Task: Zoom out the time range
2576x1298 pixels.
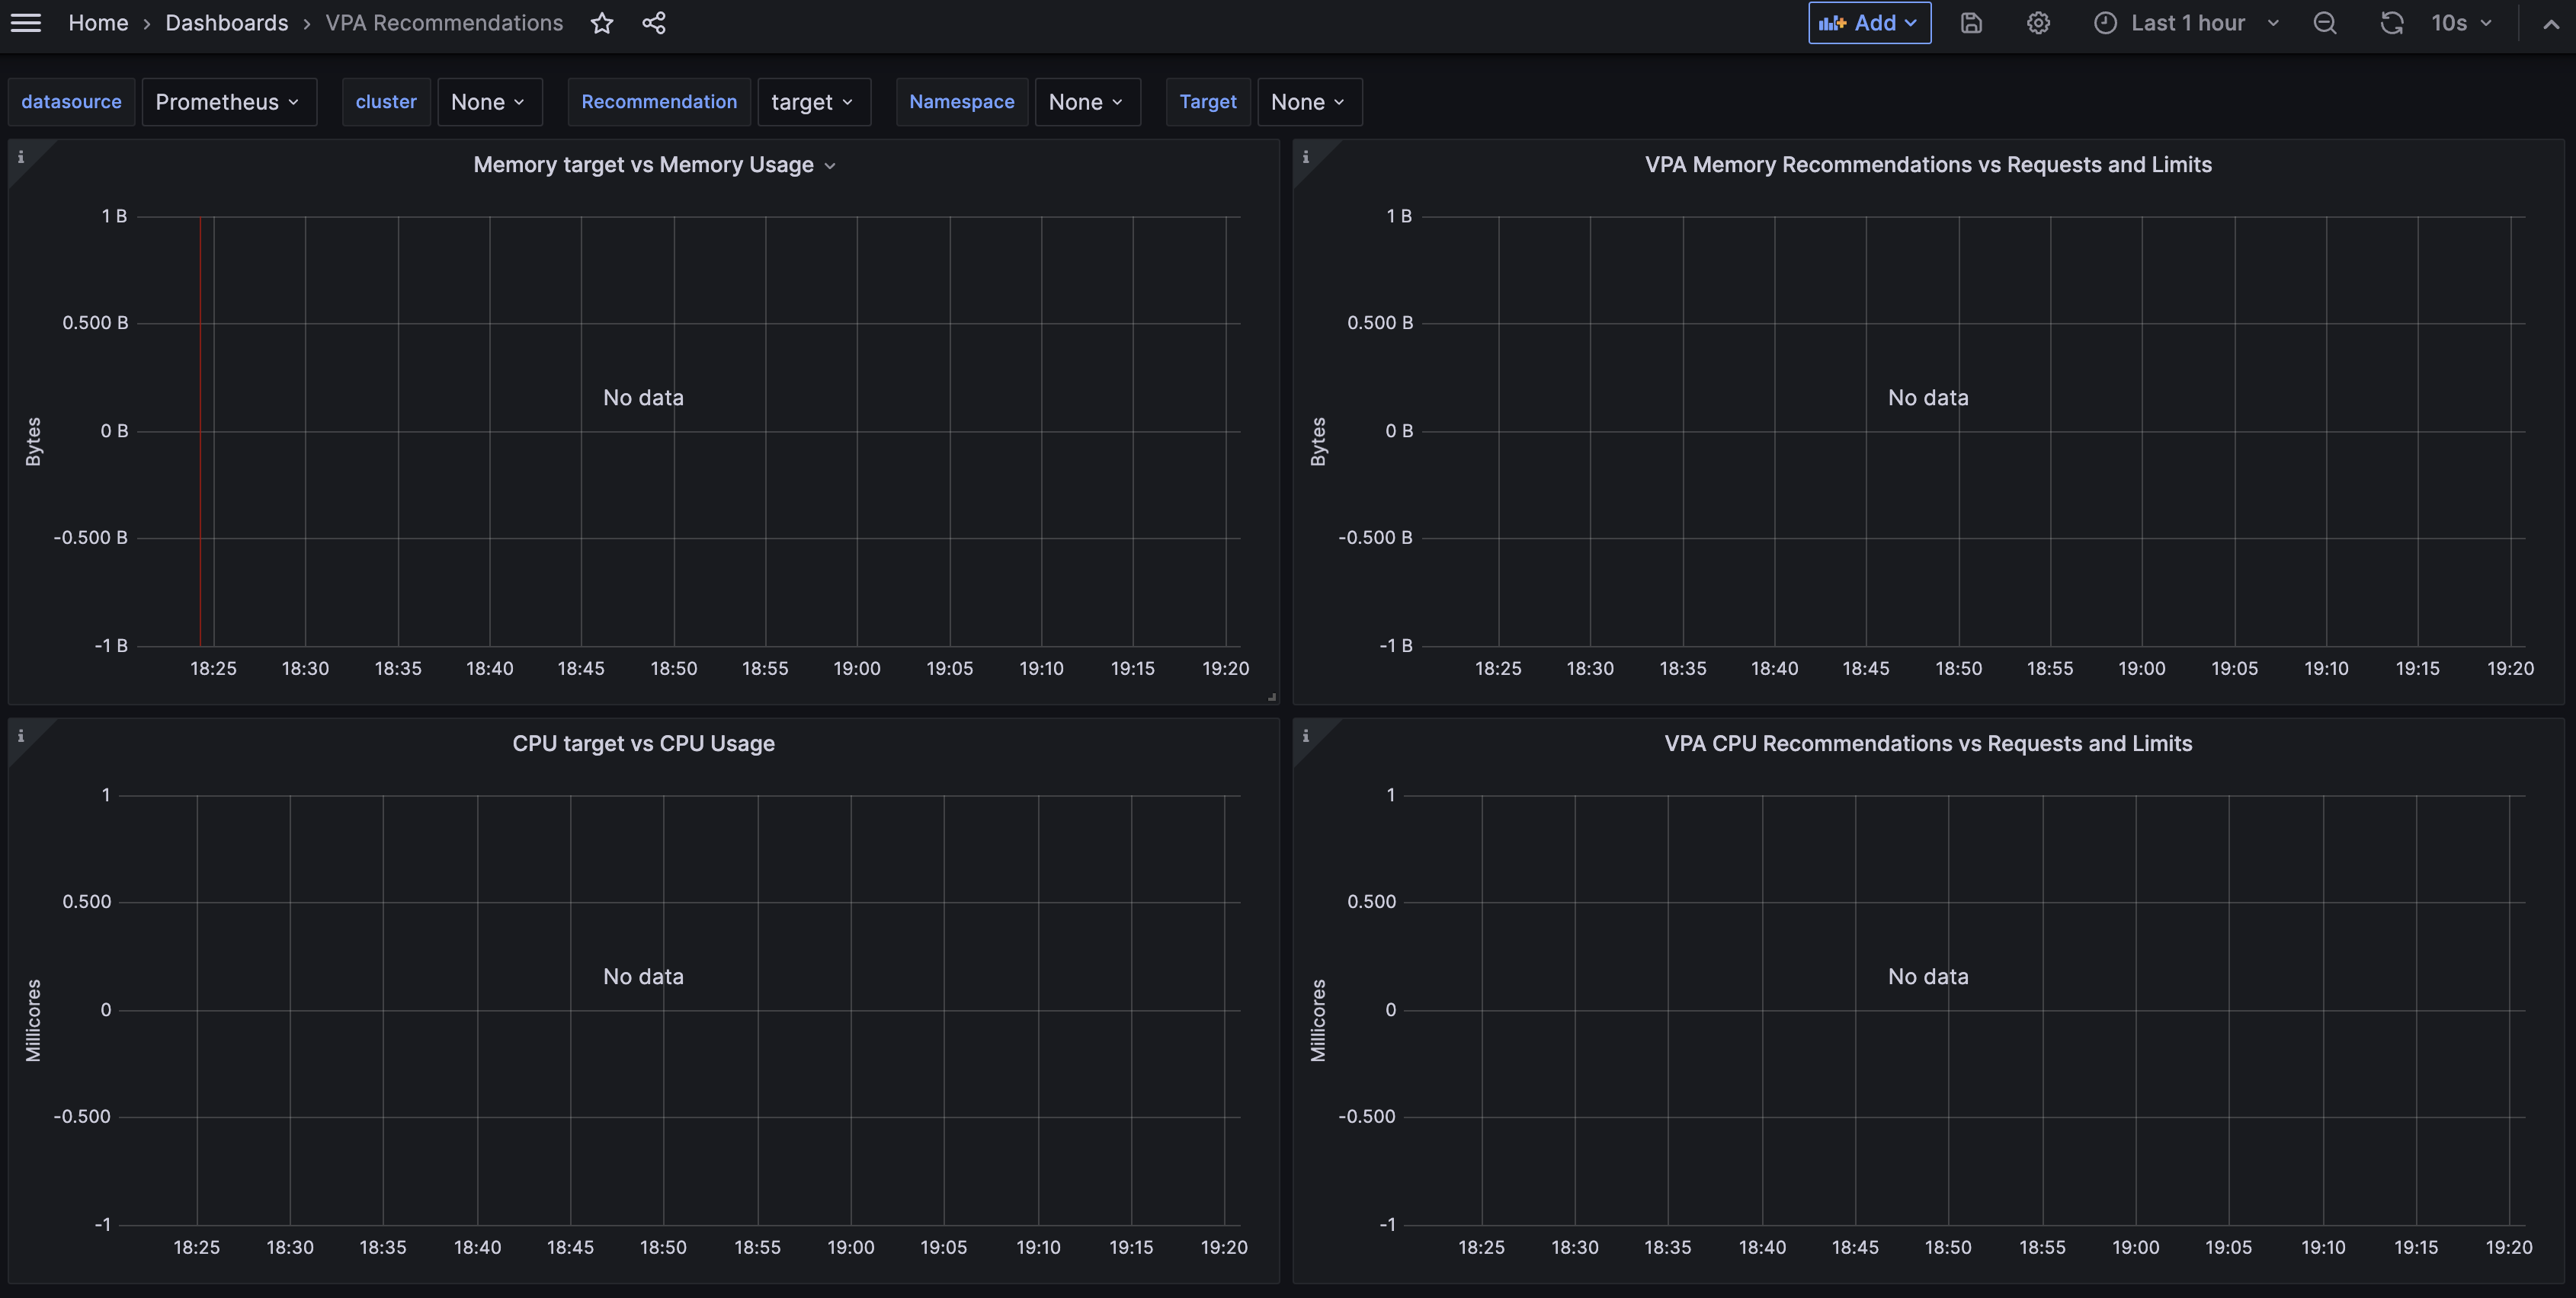Action: click(2325, 23)
